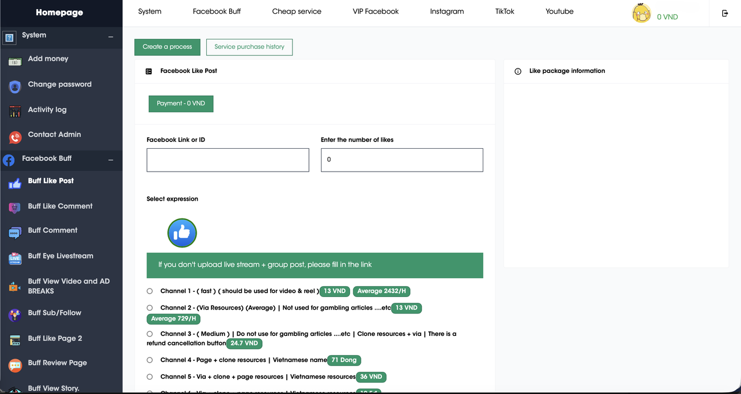Open the VIP Facebook menu
This screenshot has height=394, width=741.
376,11
